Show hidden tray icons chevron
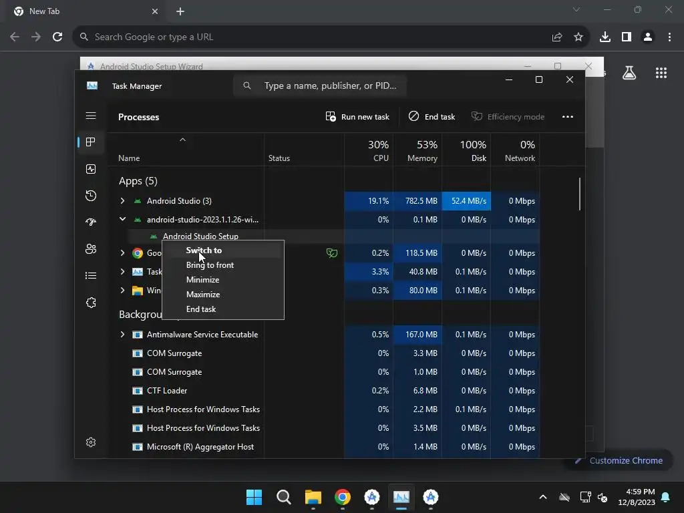684x513 pixels. 543,497
